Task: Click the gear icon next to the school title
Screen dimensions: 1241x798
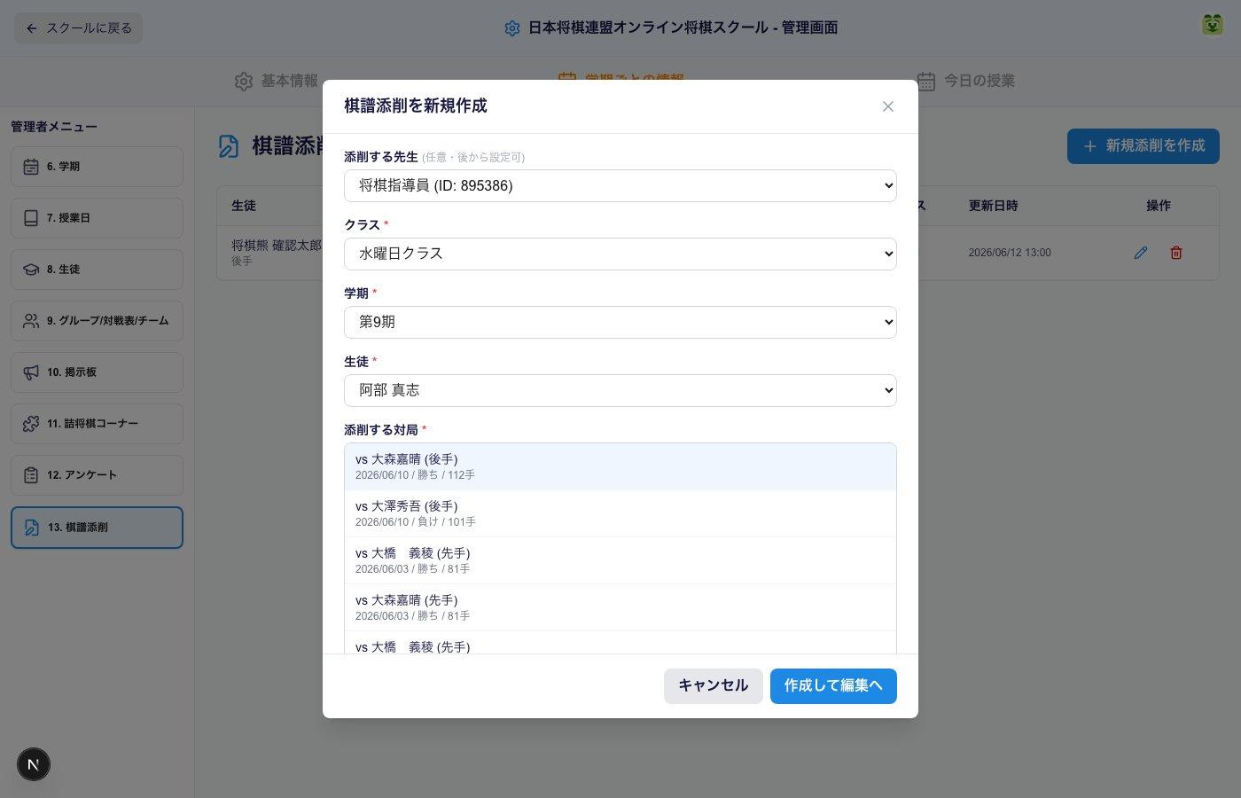Action: [x=511, y=28]
